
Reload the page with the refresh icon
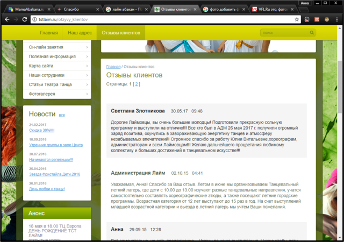pos(28,19)
